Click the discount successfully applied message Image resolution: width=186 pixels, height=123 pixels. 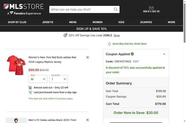click(x=135, y=70)
